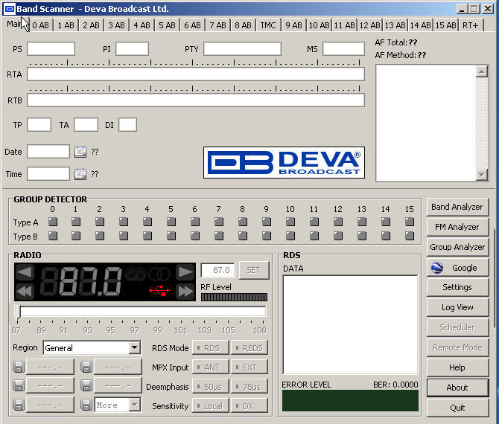Open the Settings

(x=457, y=287)
